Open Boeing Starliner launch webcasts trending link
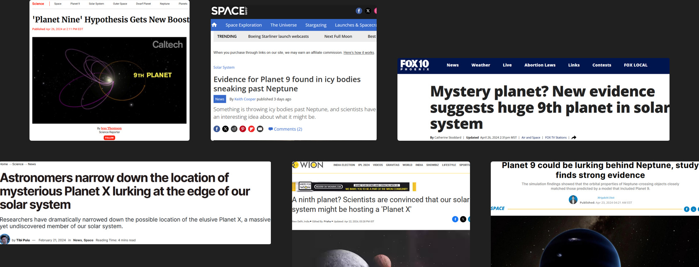The width and height of the screenshot is (699, 267). (x=278, y=36)
